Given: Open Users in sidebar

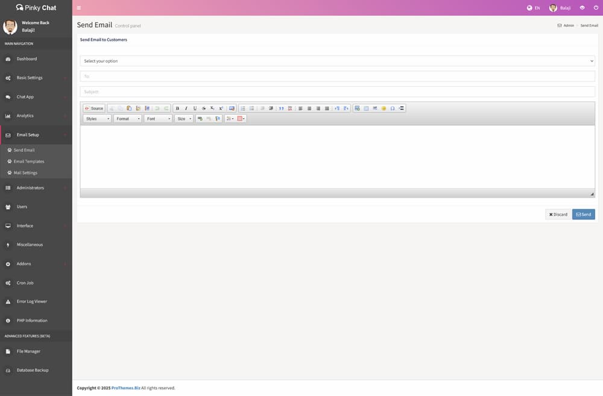Looking at the screenshot, I should [36, 207].
